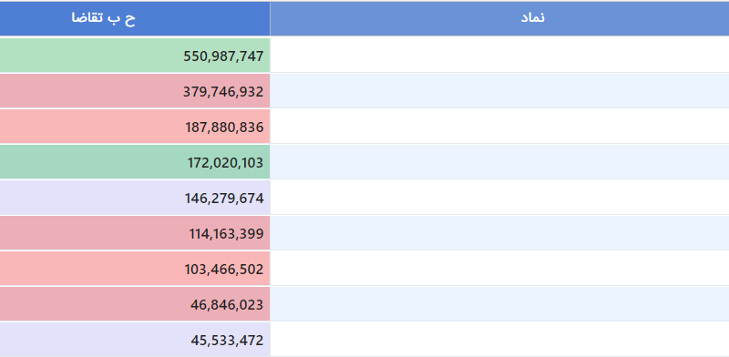Screen dimensions: 729x357
Task: Select the cell showing 114,163,399
Action: (x=135, y=233)
